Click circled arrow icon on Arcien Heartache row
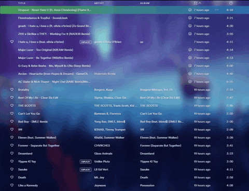 [190, 74]
